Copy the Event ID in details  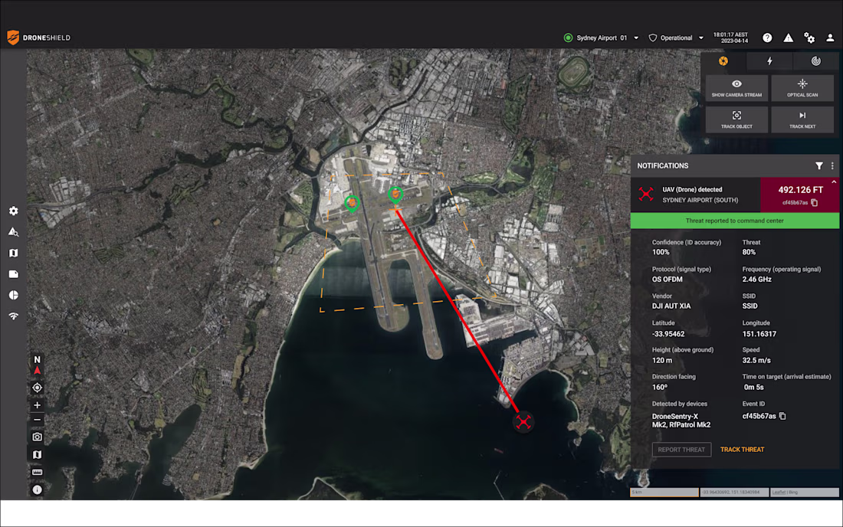coord(782,416)
